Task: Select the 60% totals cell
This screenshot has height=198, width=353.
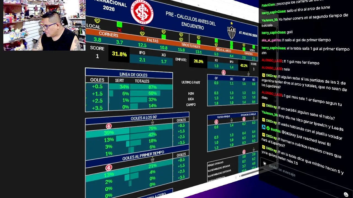Action: click(x=151, y=94)
